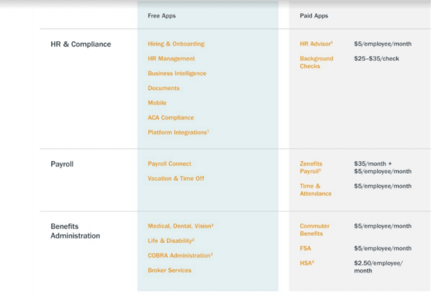Select Platform Integrations link
The height and width of the screenshot is (296, 431).
pyautogui.click(x=177, y=132)
